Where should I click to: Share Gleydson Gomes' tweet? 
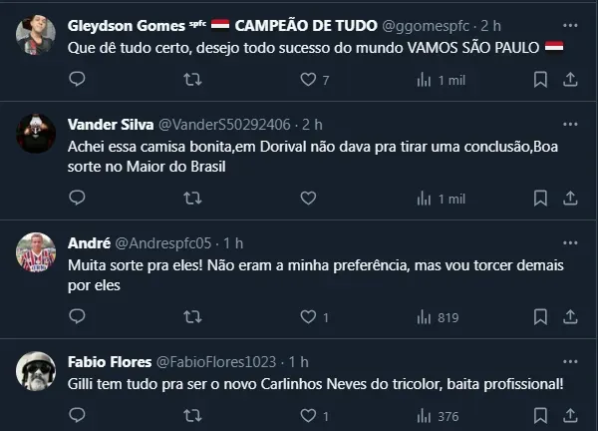coord(569,79)
